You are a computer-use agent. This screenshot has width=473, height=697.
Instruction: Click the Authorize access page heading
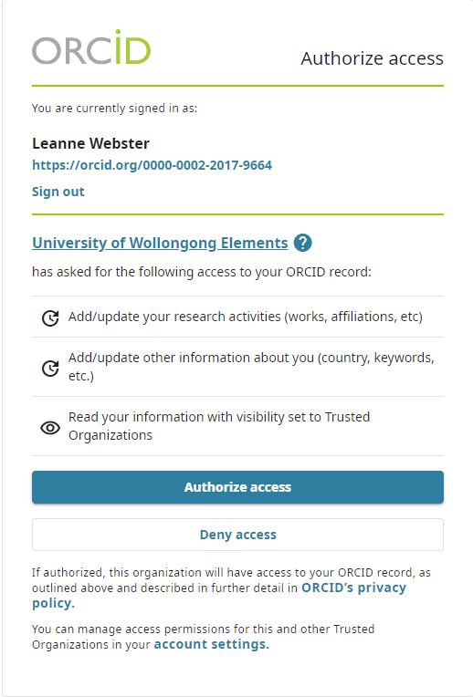pos(372,58)
